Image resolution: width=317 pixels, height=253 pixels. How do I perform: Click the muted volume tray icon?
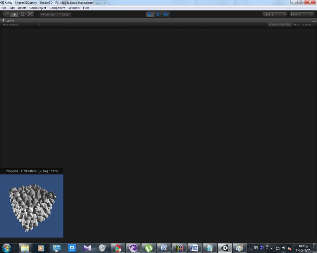point(289,248)
